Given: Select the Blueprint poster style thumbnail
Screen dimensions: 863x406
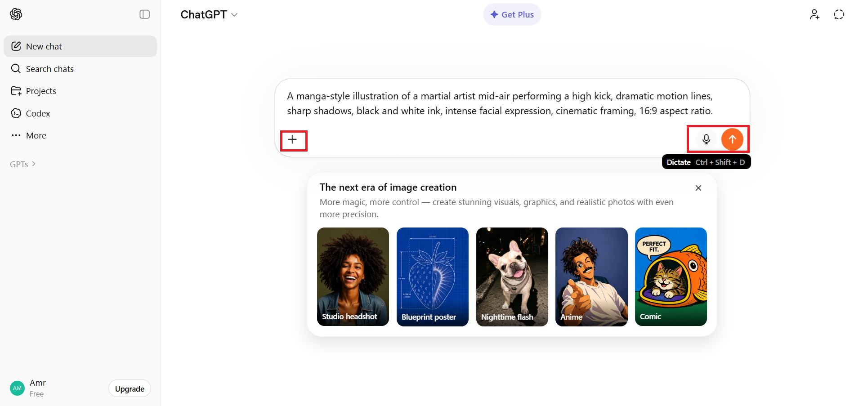Looking at the screenshot, I should point(433,277).
